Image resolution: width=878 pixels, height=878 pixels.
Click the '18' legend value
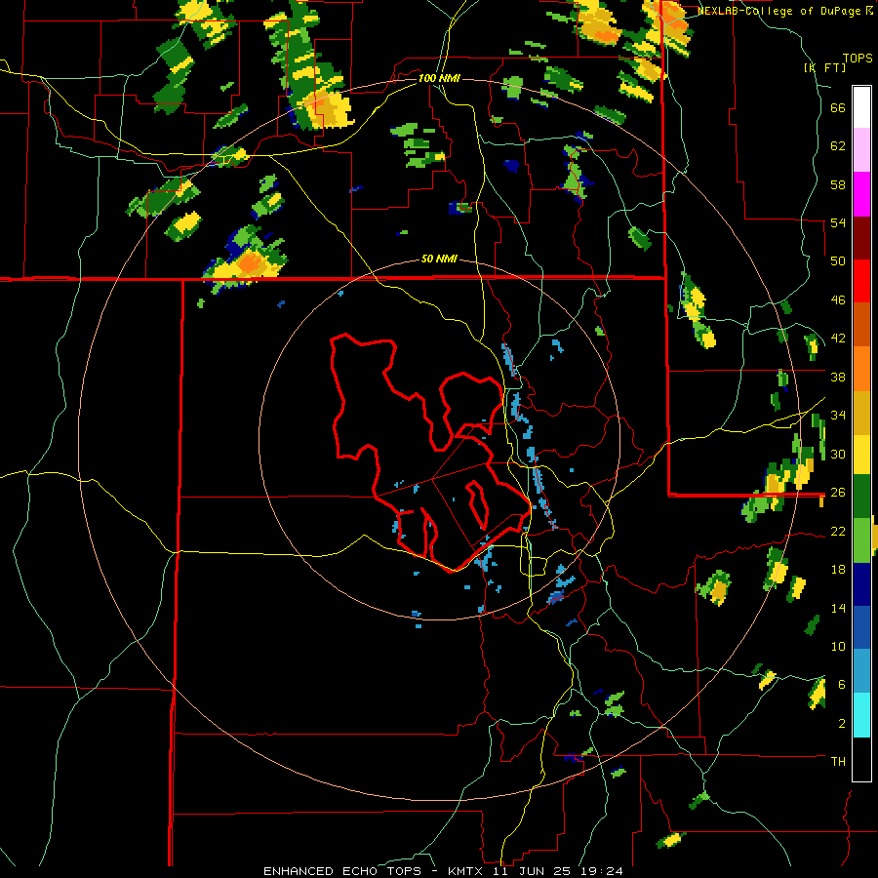[x=838, y=570]
